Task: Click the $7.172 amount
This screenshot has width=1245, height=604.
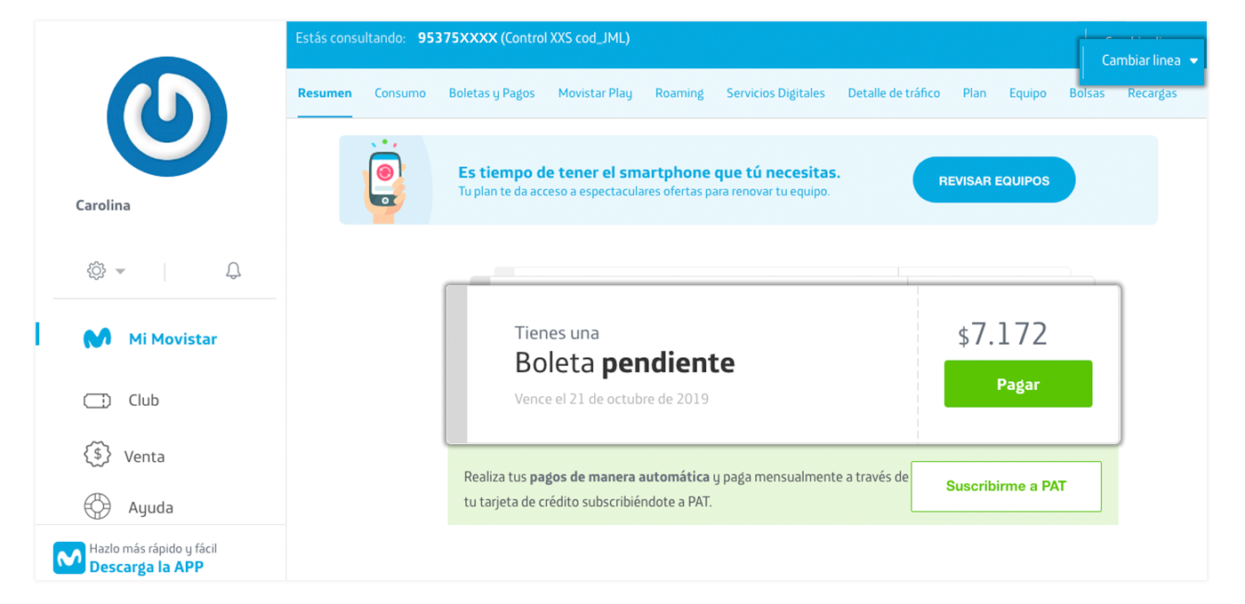Action: tap(1003, 335)
